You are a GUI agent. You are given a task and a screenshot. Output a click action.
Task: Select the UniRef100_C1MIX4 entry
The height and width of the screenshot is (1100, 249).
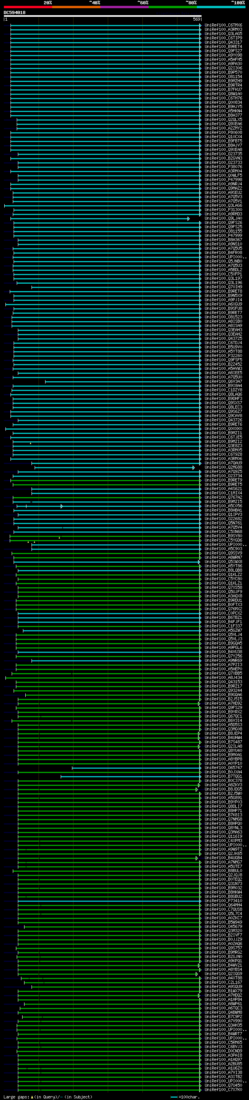click(223, 493)
